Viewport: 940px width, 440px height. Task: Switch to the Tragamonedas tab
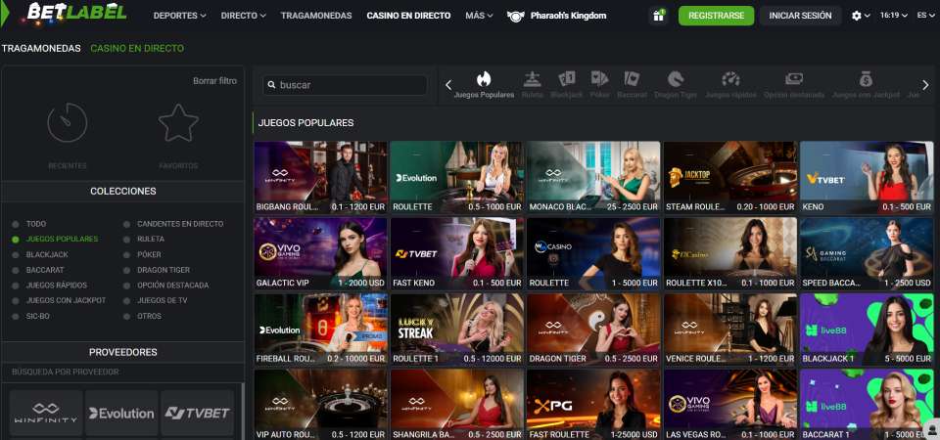pyautogui.click(x=40, y=48)
